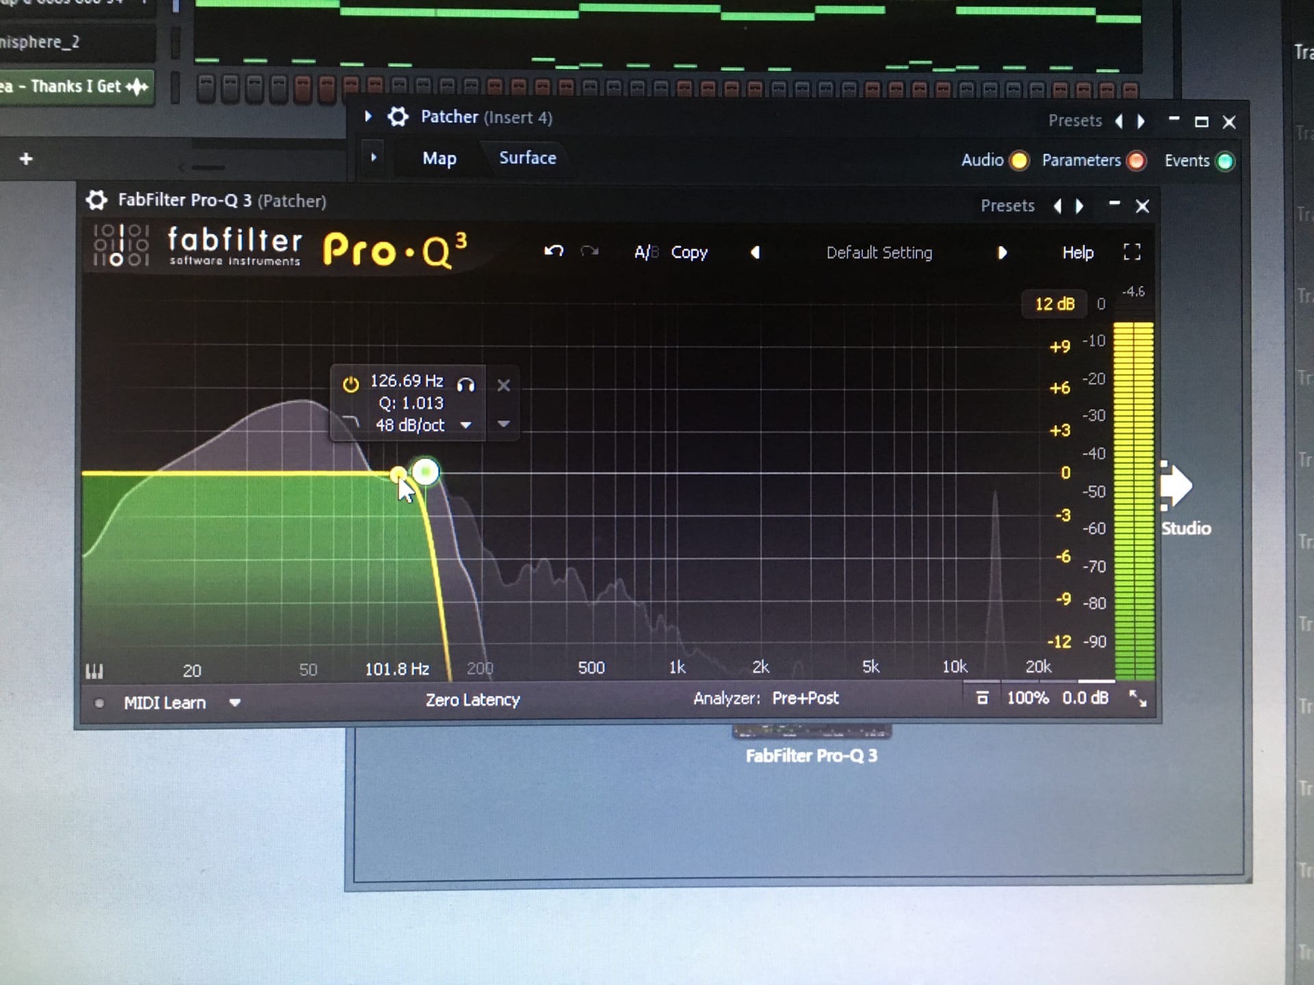Image resolution: width=1314 pixels, height=985 pixels.
Task: Open FabFilter Pro-Q 3 plugin options gear
Action: 96,200
